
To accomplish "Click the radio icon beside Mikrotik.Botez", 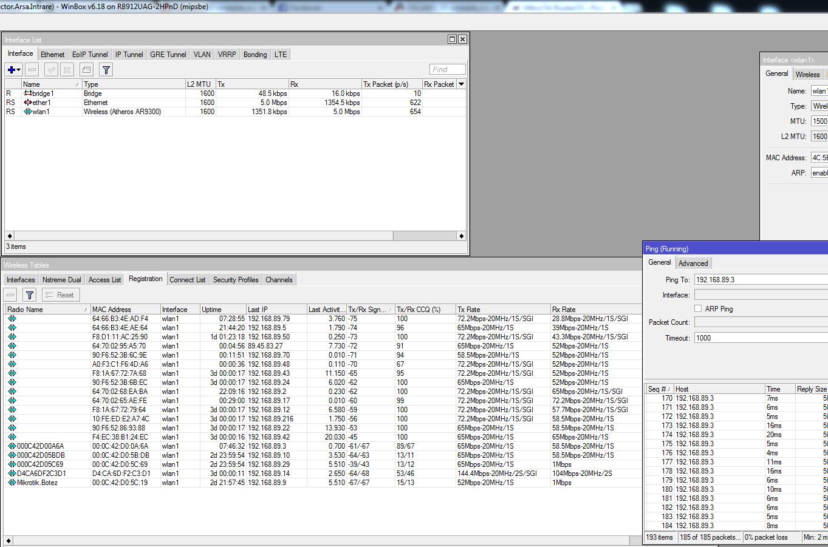I will (x=12, y=483).
